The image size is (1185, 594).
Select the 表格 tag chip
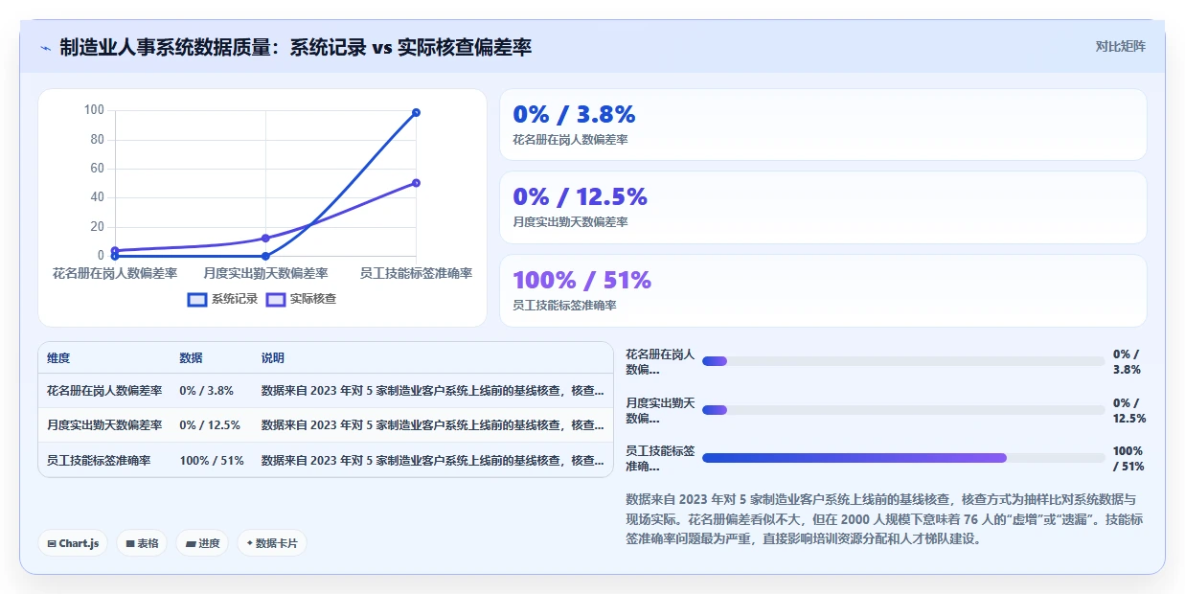pyautogui.click(x=142, y=543)
